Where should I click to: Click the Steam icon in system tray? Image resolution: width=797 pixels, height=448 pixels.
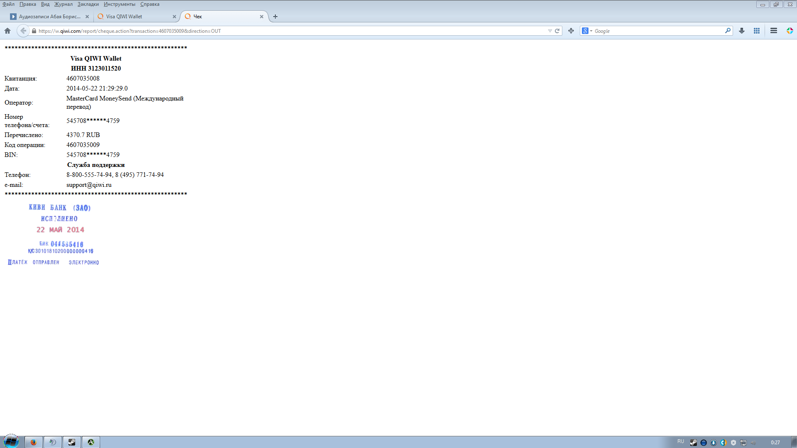coord(694,443)
